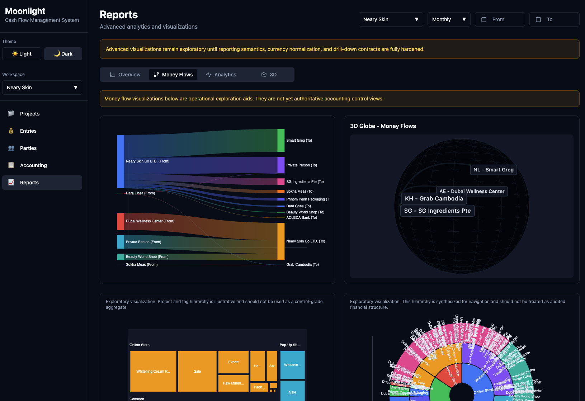Click the Accounting clipboard icon
The image size is (585, 401).
[x=11, y=165]
